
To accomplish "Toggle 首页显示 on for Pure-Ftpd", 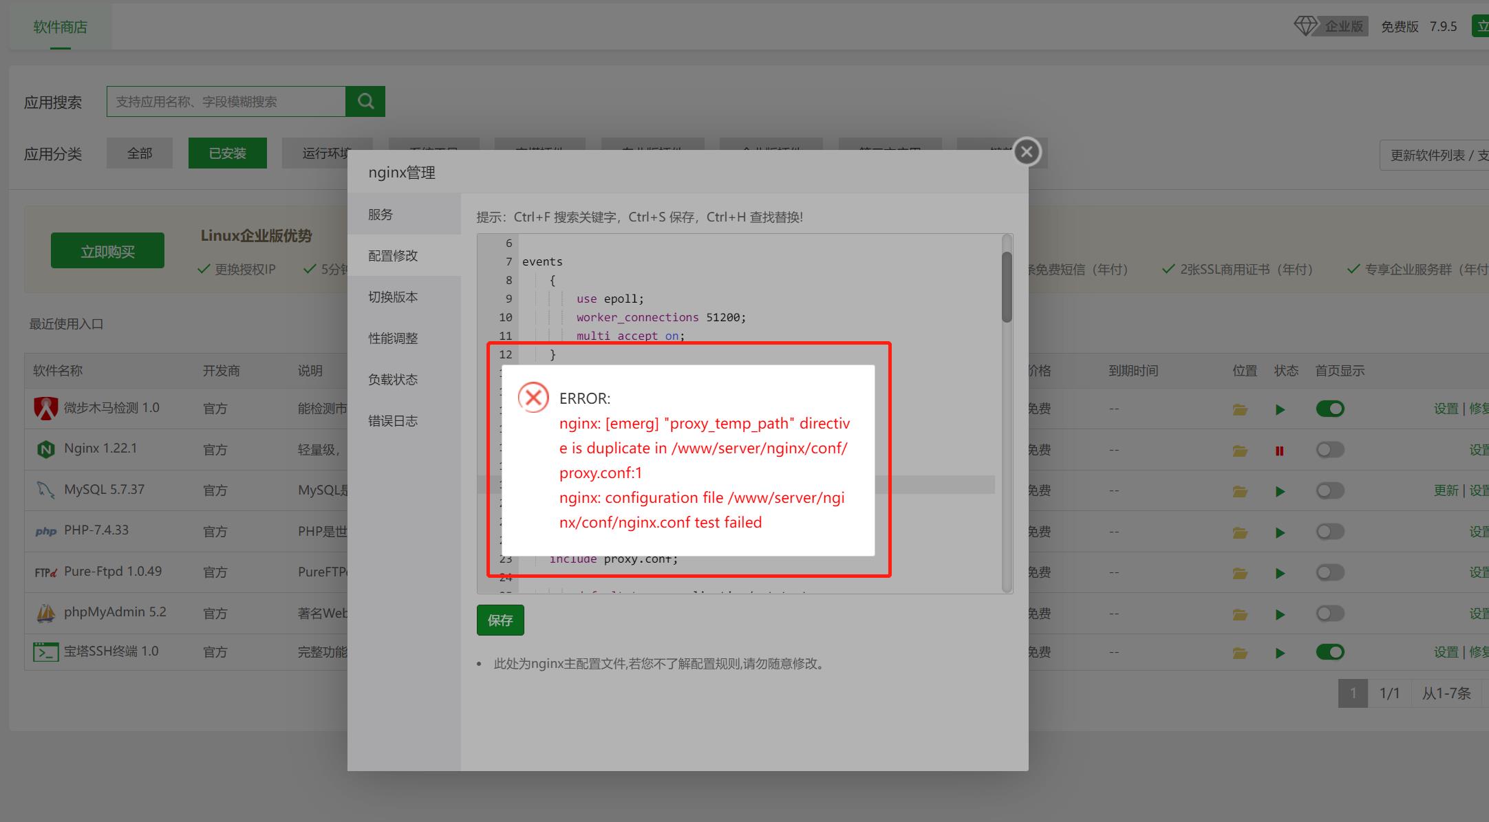I will point(1330,572).
